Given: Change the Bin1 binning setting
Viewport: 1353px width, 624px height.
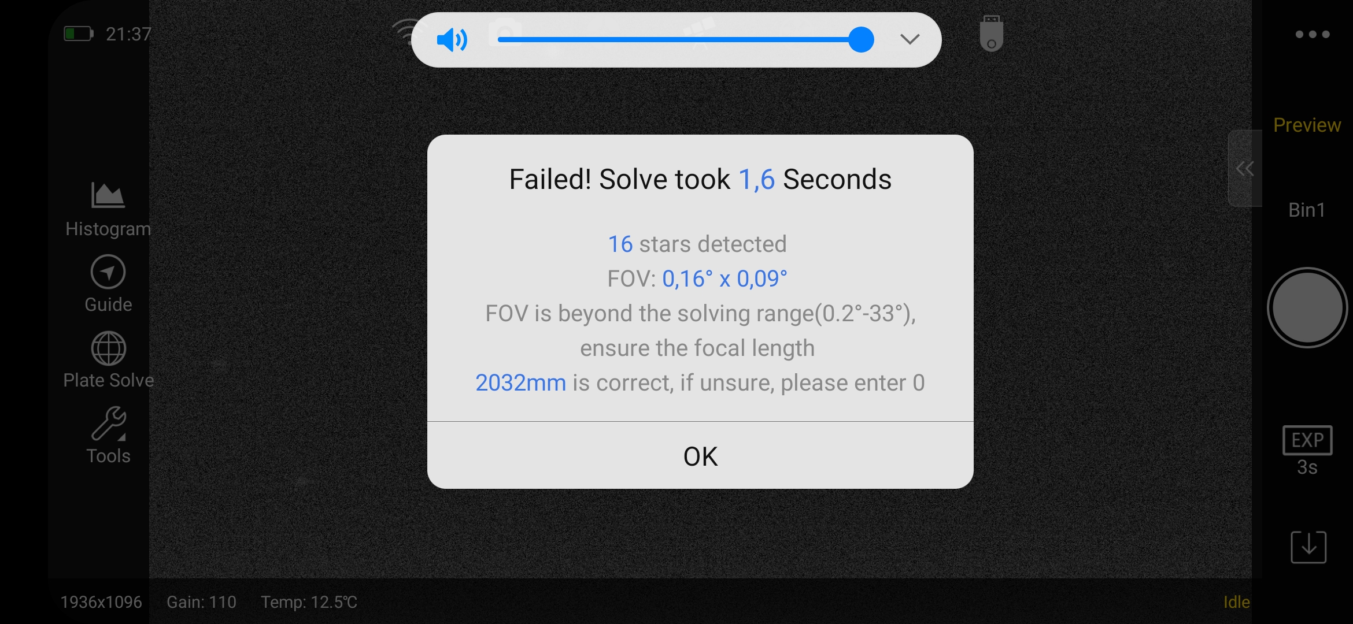Looking at the screenshot, I should pos(1307,210).
